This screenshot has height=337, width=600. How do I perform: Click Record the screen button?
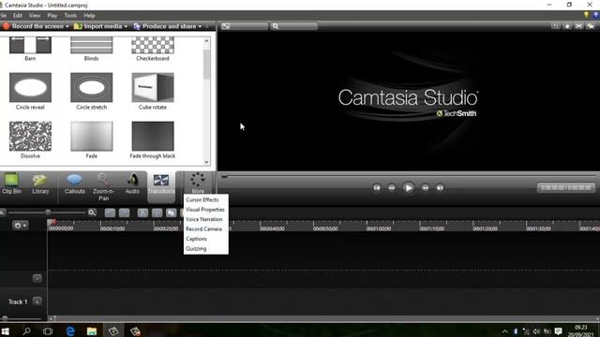(x=33, y=26)
